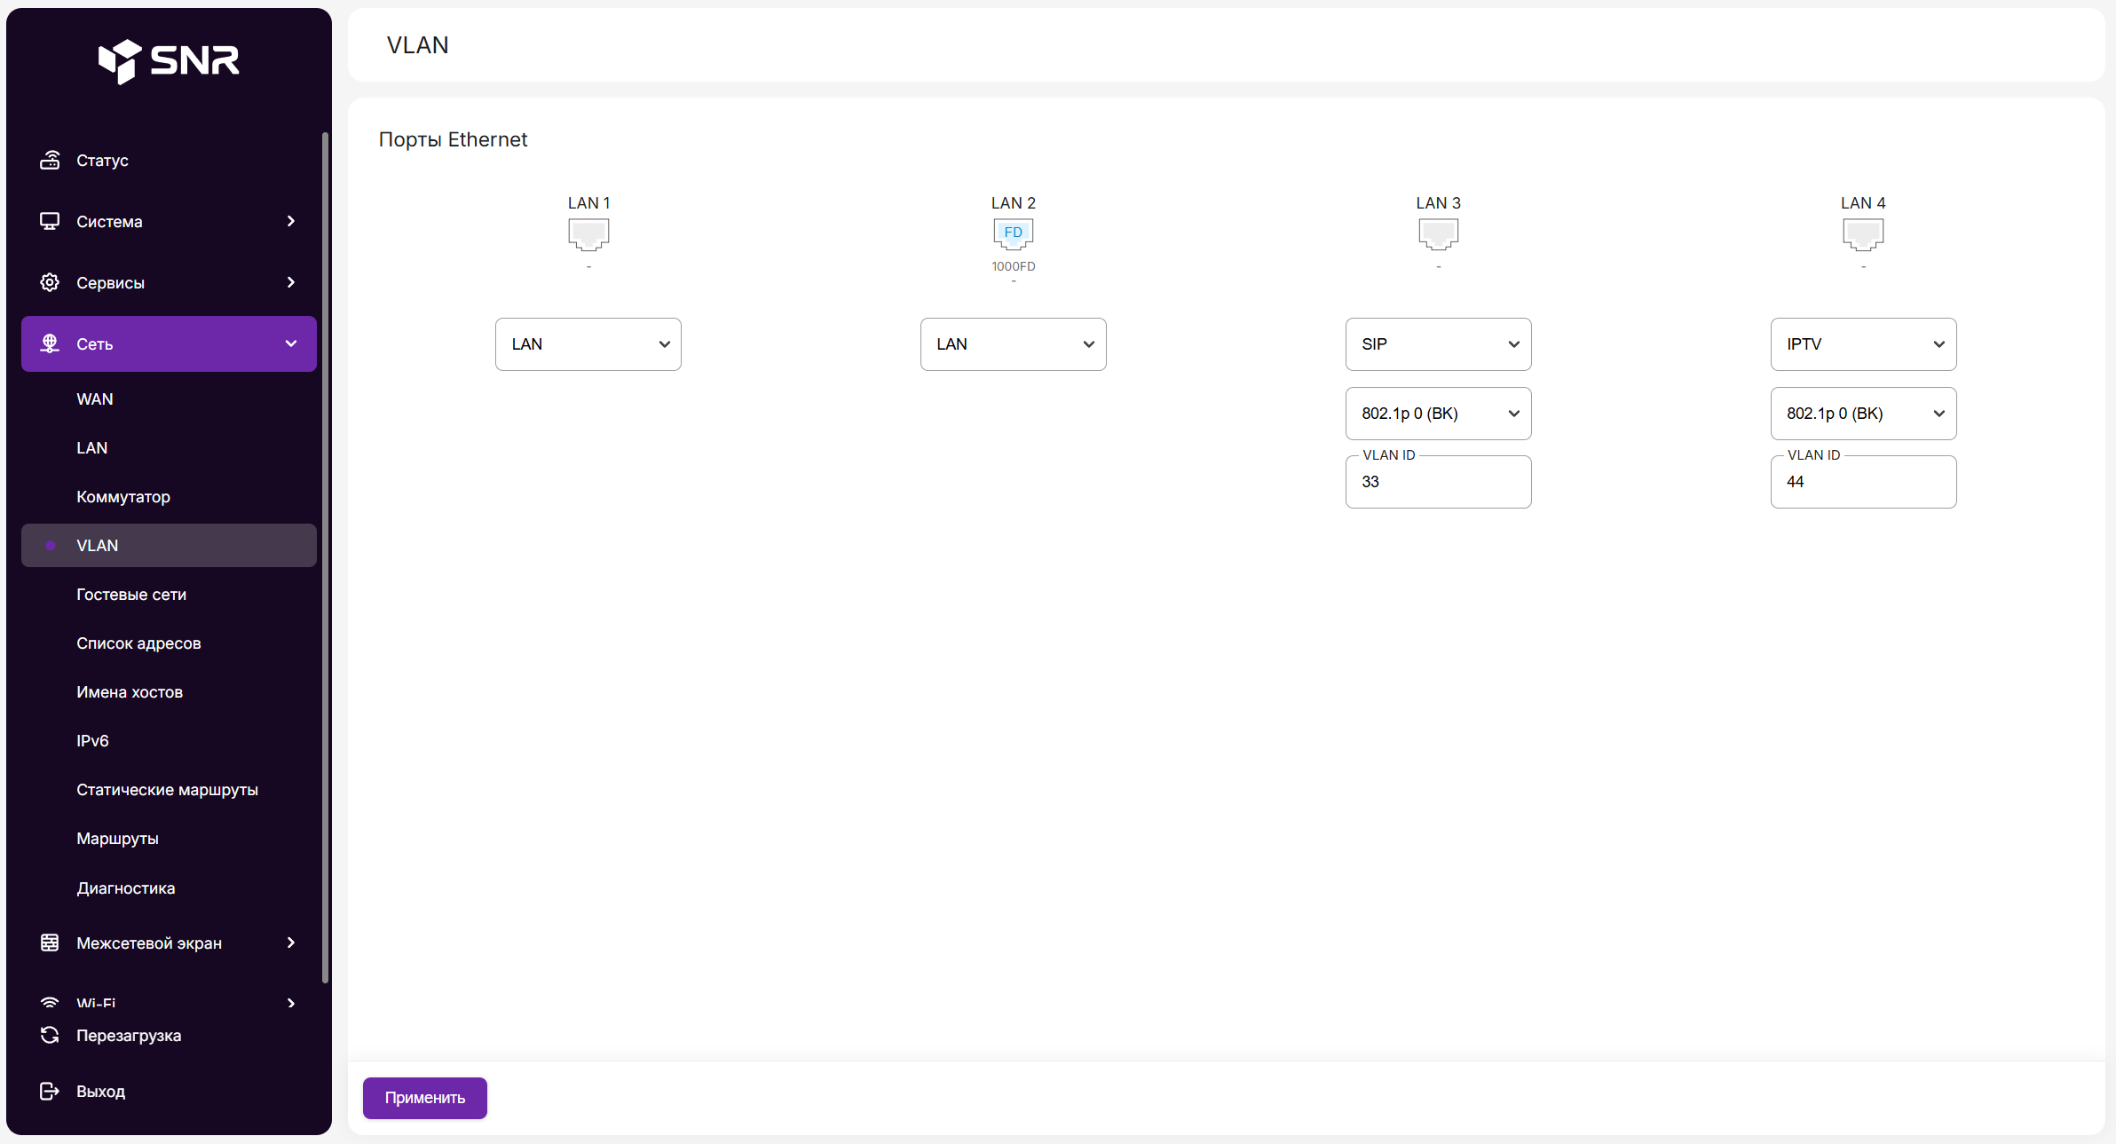Image resolution: width=2116 pixels, height=1144 pixels.
Task: Click the SNR logo
Action: (169, 61)
